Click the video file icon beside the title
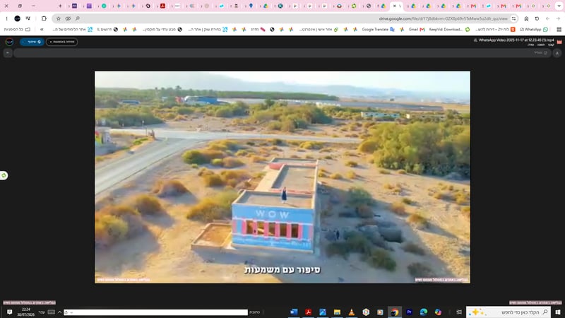 [559, 42]
